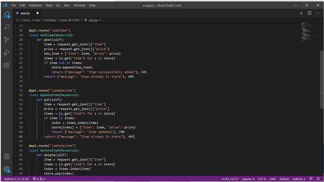This screenshot has height=182, width=324.
Task: Close unsaved app.py tab via dot indicator
Action: point(37,13)
